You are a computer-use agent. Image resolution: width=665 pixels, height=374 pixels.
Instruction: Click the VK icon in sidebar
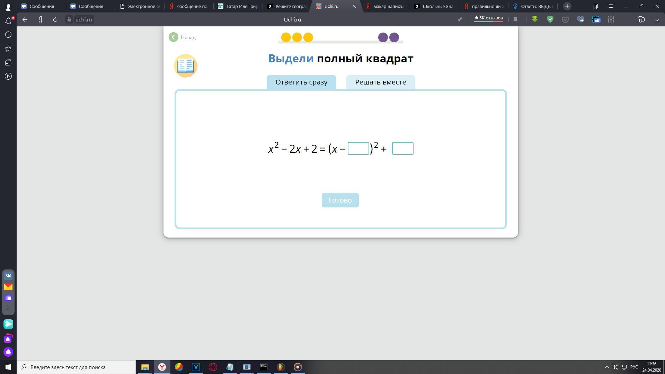[x=8, y=276]
